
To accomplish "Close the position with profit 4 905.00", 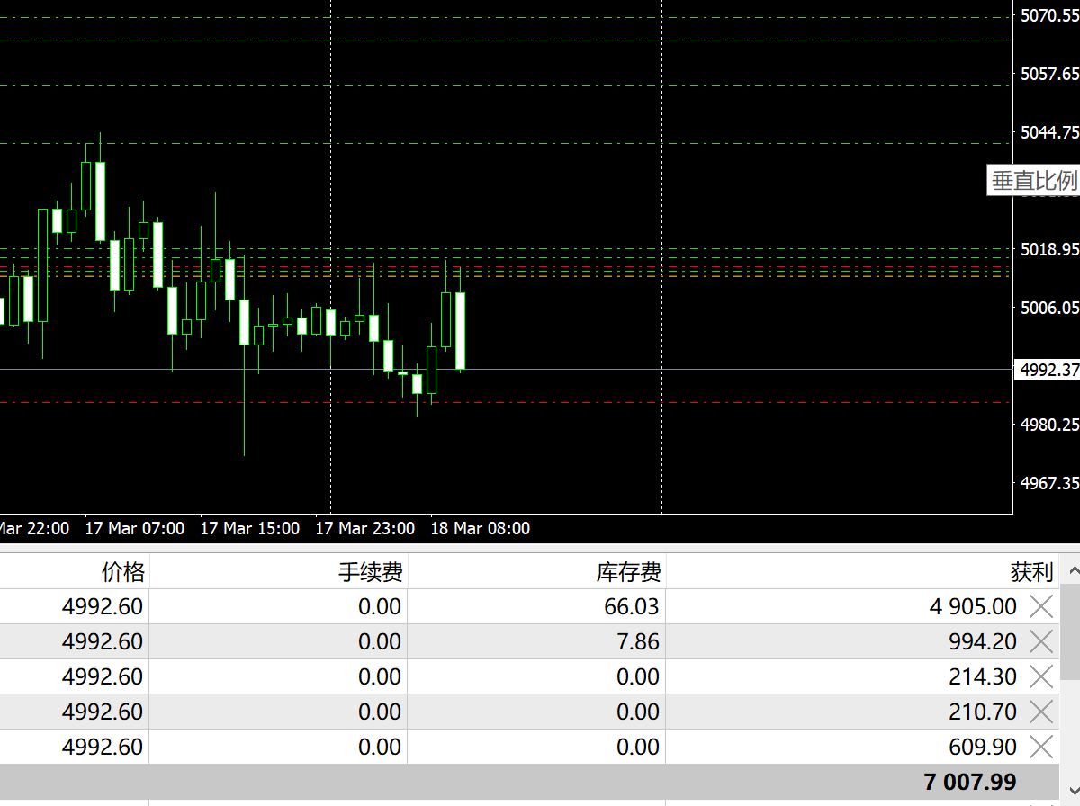I will point(1040,607).
